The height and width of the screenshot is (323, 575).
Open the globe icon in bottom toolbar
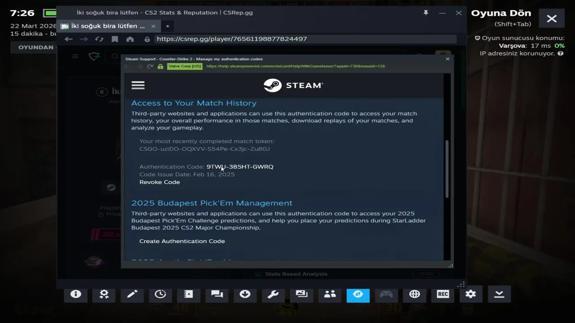coord(415,294)
